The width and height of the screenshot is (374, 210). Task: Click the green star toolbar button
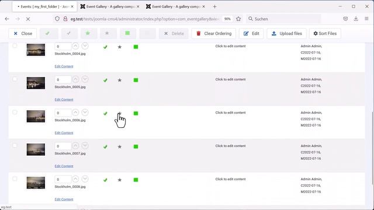(89, 34)
